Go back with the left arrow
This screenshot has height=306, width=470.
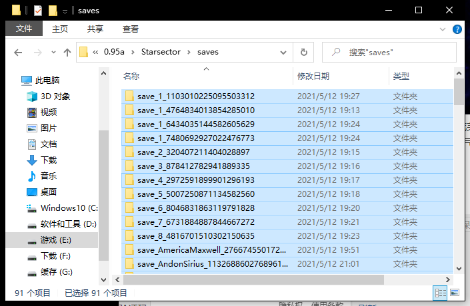18,53
